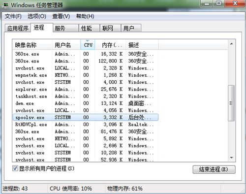The image size is (246, 194).
Task: Open the 查看(V) menu
Action: click(61, 16)
